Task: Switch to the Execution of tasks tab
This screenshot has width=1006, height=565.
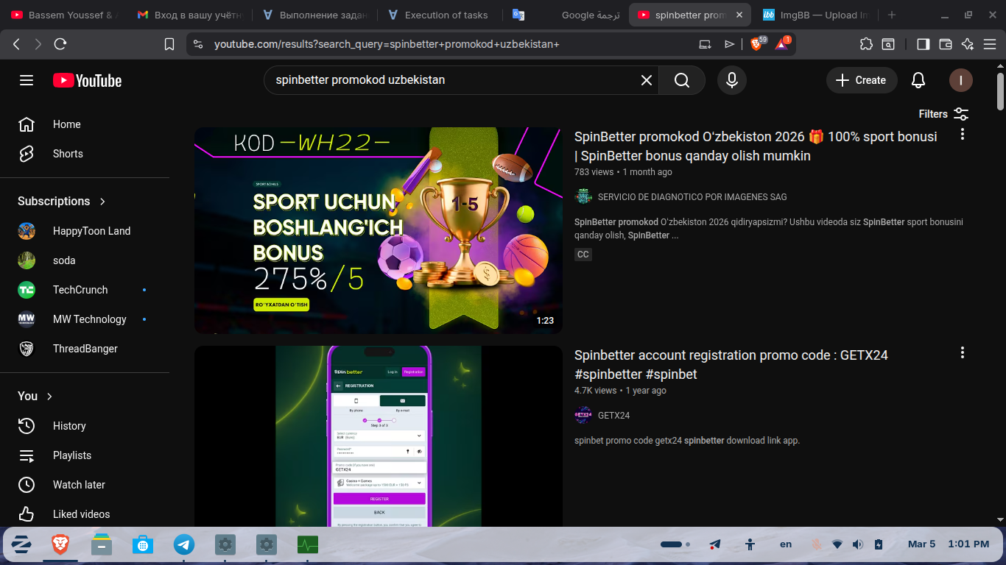Action: pyautogui.click(x=440, y=15)
